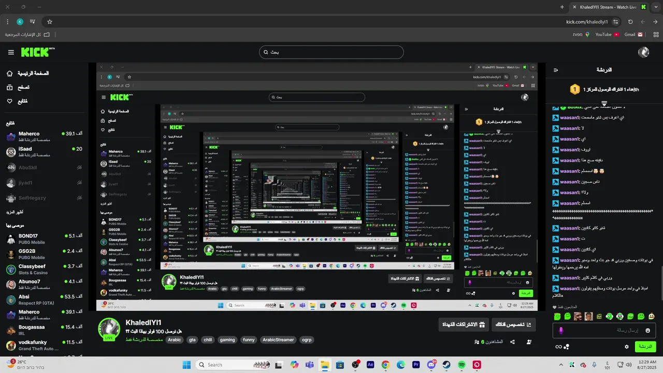Reload the page in the browser
Image resolution: width=663 pixels, height=373 pixels.
click(x=630, y=22)
